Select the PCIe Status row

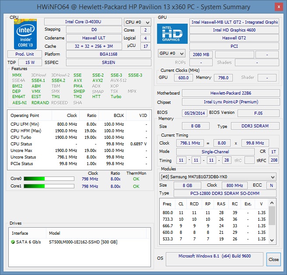click(79, 164)
